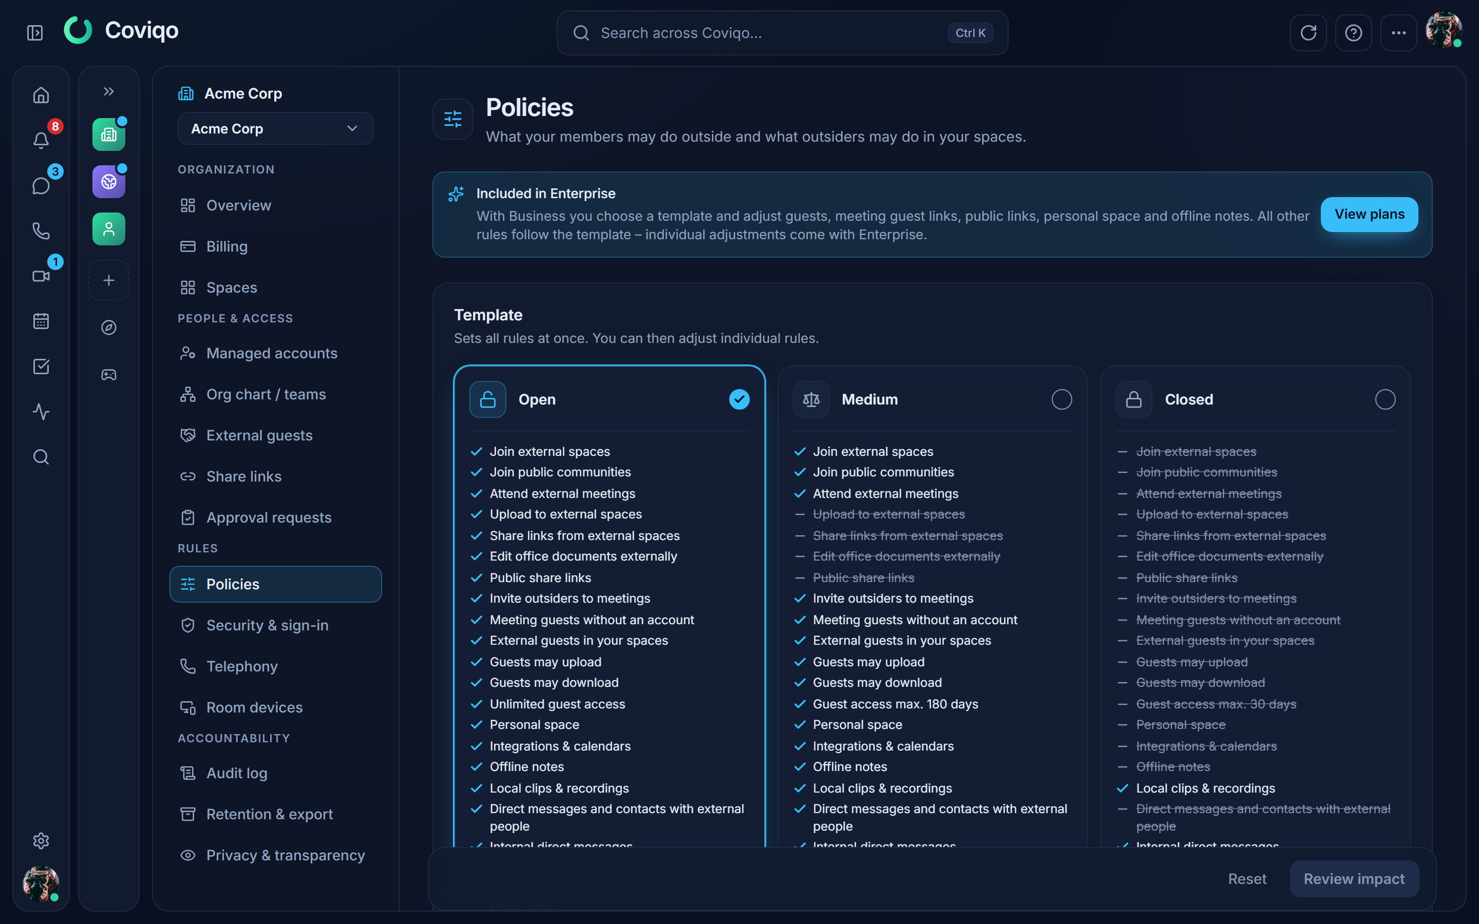Click the Coviqo logo
The height and width of the screenshot is (924, 1479).
click(122, 30)
